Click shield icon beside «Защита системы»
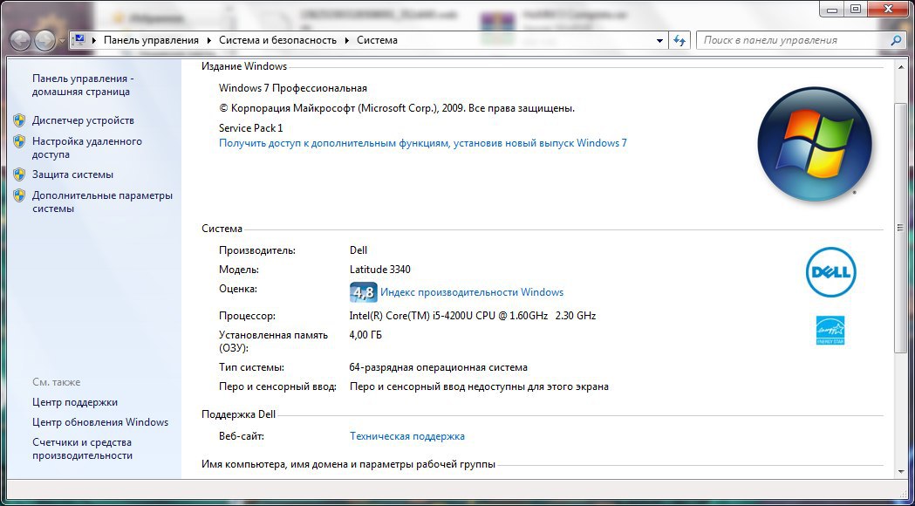The width and height of the screenshot is (915, 506). click(x=19, y=174)
